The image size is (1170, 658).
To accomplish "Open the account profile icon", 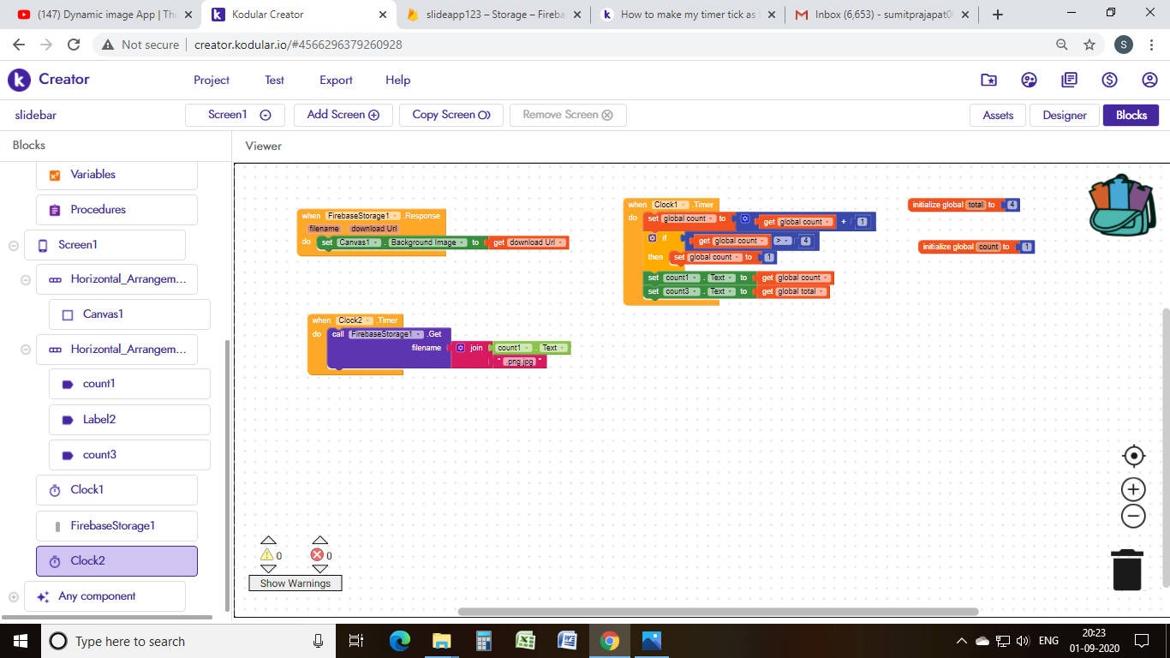I will [x=1149, y=80].
